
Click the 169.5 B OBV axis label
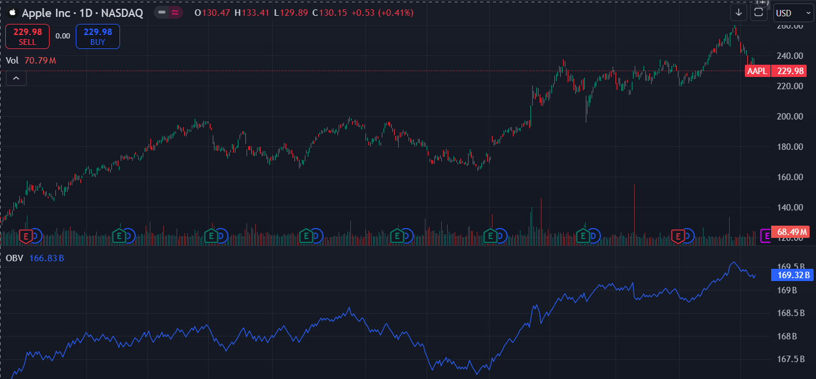coord(790,266)
